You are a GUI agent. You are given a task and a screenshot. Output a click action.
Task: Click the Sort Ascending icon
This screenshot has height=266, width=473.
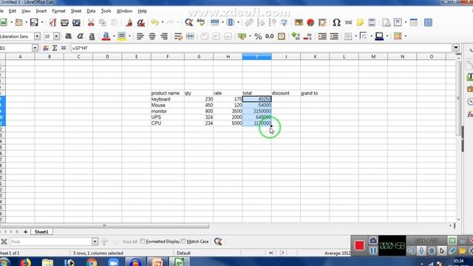pos(261,22)
